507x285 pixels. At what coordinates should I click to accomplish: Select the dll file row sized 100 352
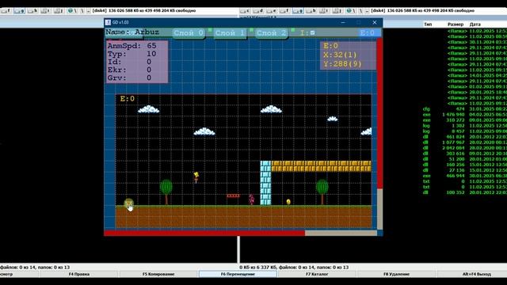tap(464, 192)
